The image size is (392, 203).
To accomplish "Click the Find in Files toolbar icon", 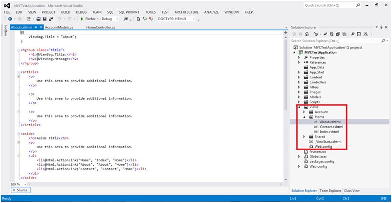I will click(126, 19).
